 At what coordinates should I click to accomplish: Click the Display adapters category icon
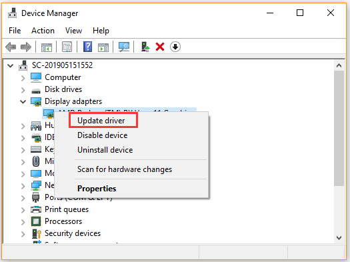pyautogui.click(x=36, y=102)
